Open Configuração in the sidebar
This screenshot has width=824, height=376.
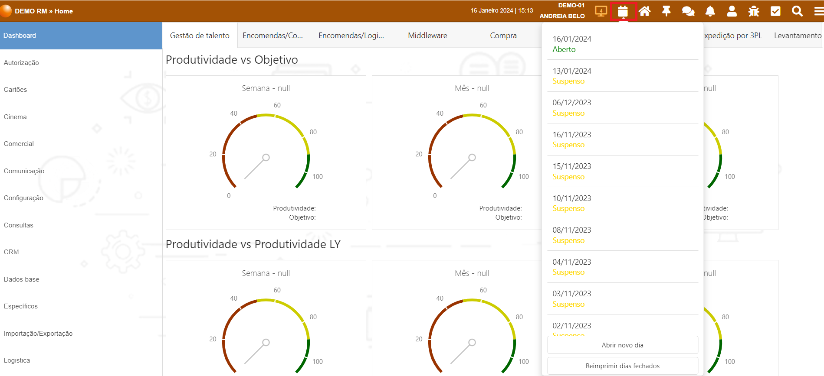[x=81, y=198]
